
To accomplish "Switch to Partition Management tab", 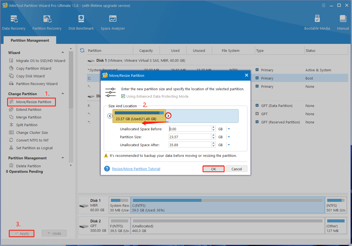I will point(30,40).
